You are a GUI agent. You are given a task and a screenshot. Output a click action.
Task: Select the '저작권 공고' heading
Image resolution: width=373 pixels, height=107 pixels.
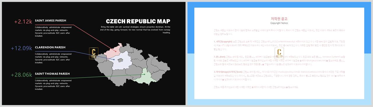279,19
